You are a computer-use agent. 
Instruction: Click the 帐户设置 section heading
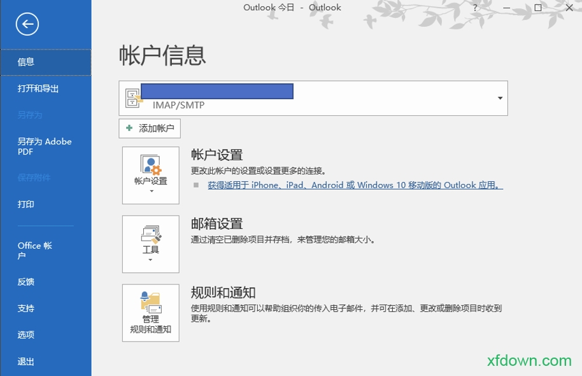click(x=216, y=155)
